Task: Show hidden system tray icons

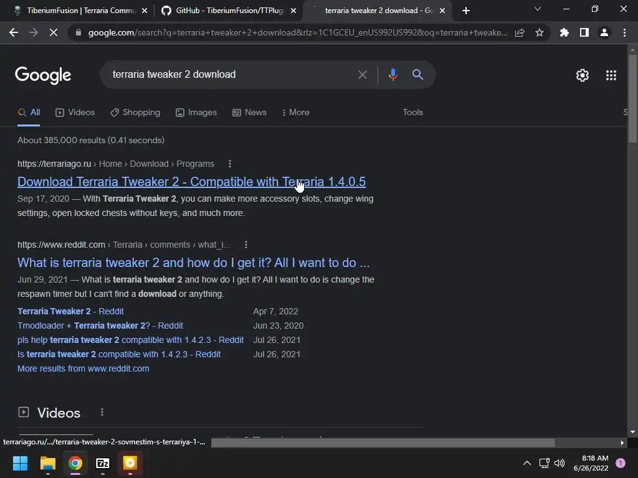Action: point(527,463)
